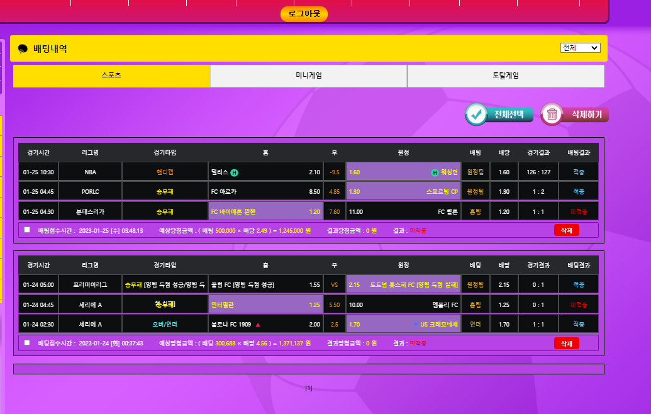Screen dimensions: 651x414
Task: Click the green H icon beside 워싱턴
Action: pyautogui.click(x=434, y=172)
